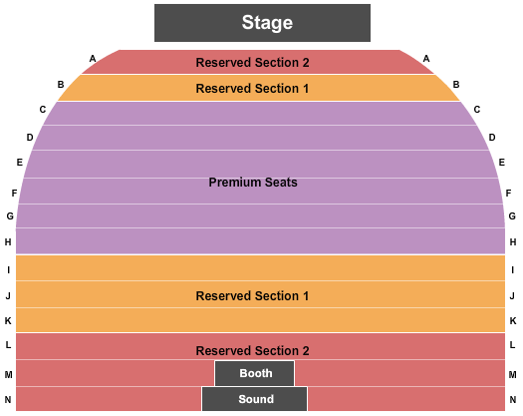Pick purple Premium Seats row D
The width and height of the screenshot is (523, 416).
tap(260, 138)
